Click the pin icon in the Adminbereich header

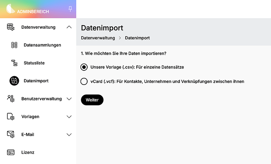(x=70, y=9)
